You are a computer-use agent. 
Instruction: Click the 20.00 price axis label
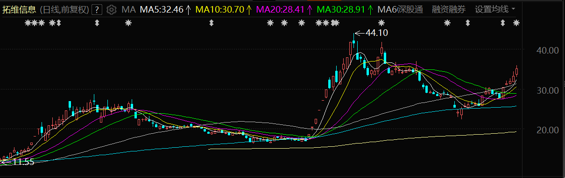[x=548, y=130]
